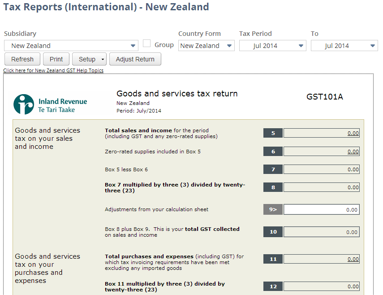Click Box 5 total sales field

[322, 133]
